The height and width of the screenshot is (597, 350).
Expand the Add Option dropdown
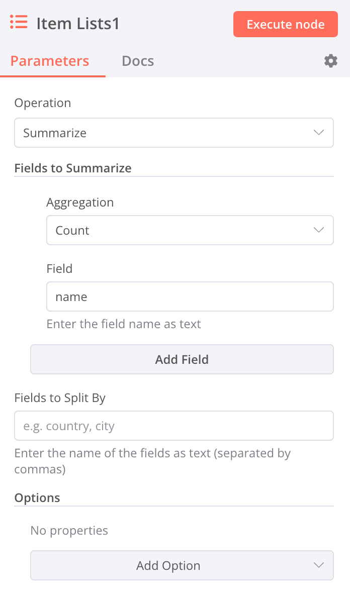click(182, 565)
